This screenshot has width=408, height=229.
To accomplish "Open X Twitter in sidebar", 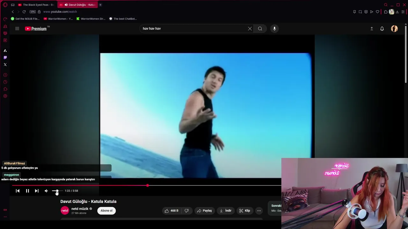I will pos(5,65).
